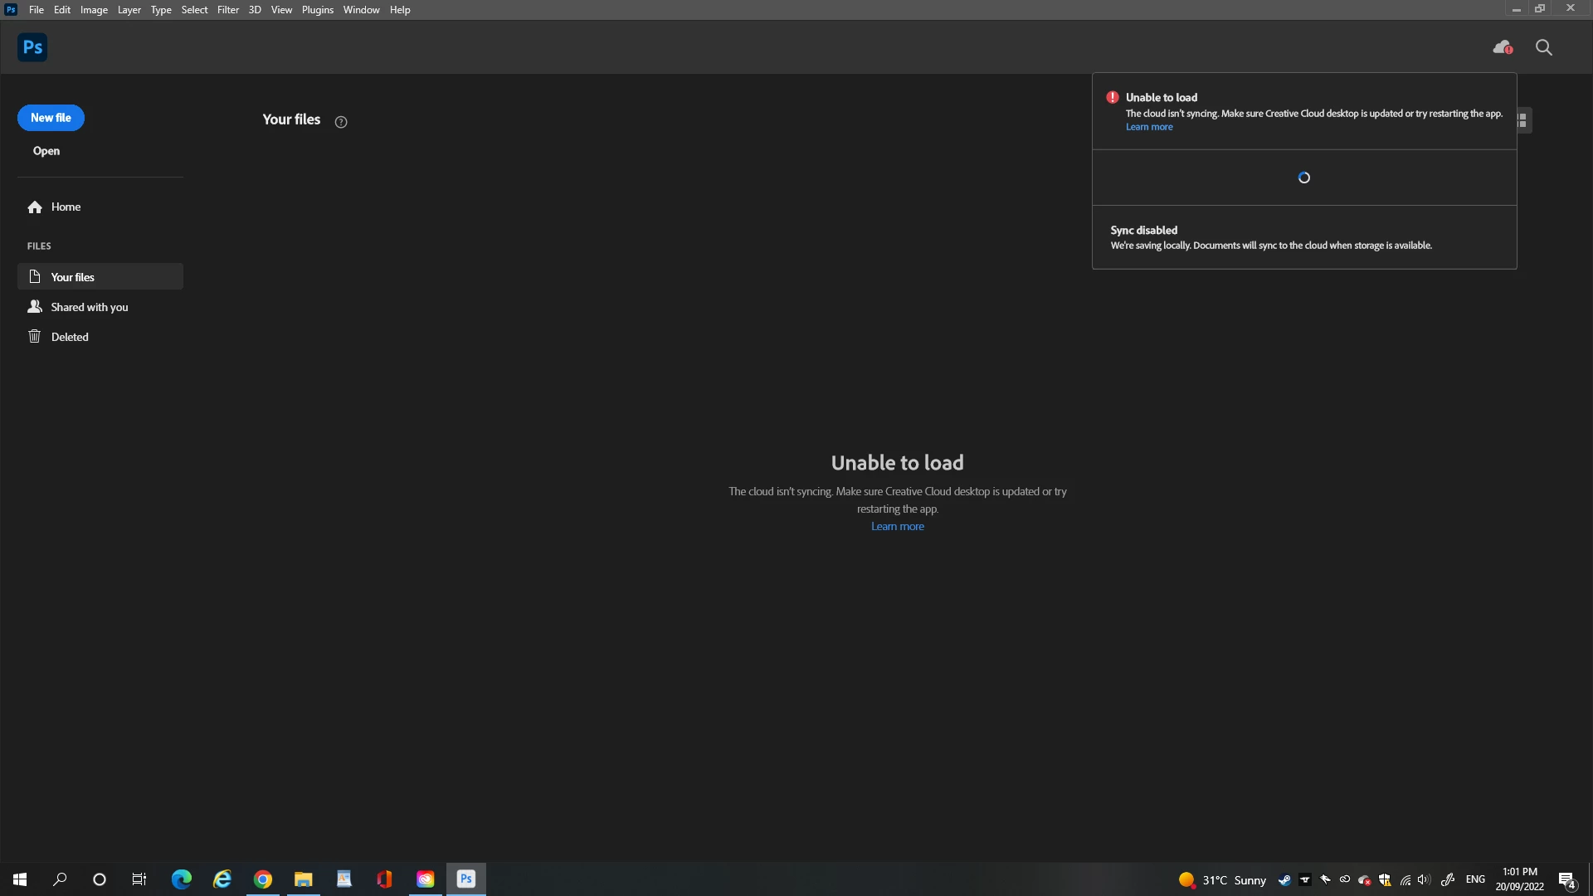This screenshot has height=896, width=1593.
Task: Click the cloud sync status icon
Action: coord(1502,47)
